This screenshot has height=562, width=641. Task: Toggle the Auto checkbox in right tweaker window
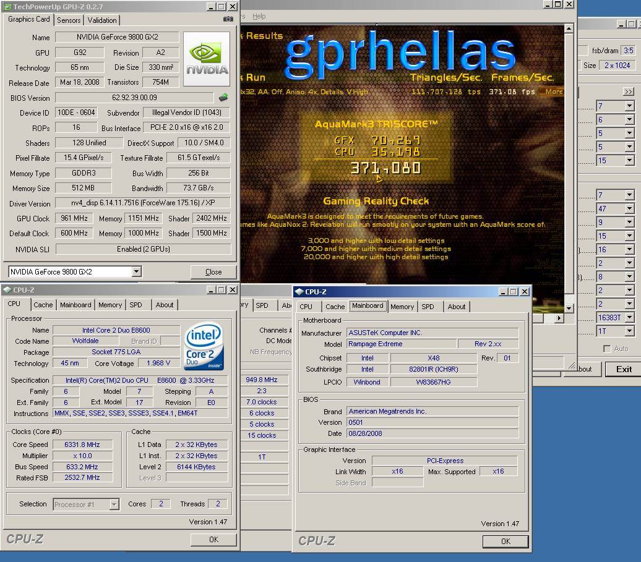click(x=607, y=349)
